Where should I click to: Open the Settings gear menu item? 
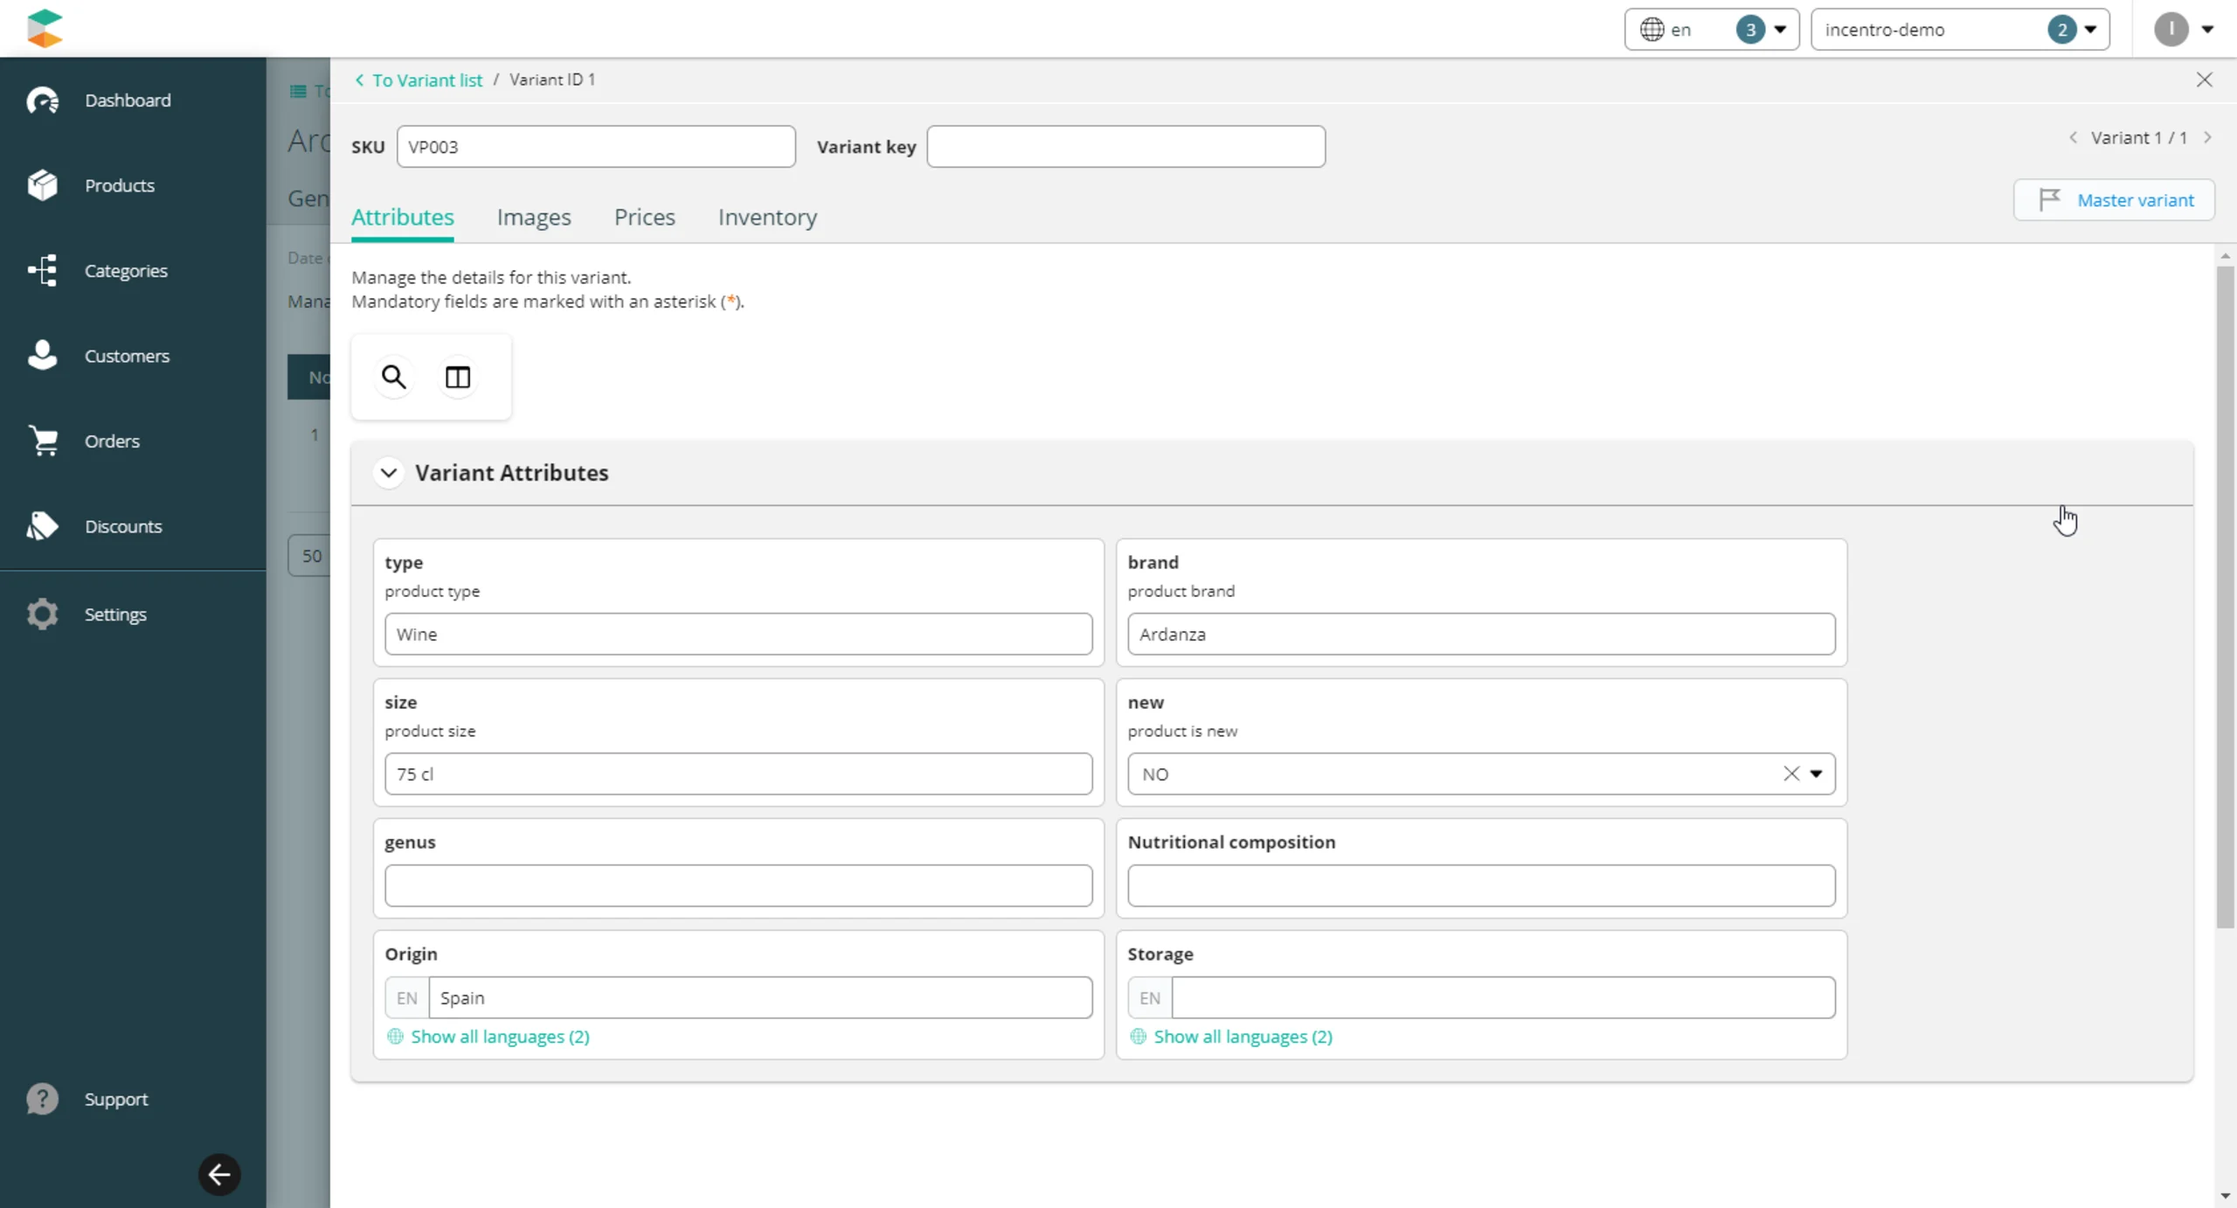tap(114, 614)
